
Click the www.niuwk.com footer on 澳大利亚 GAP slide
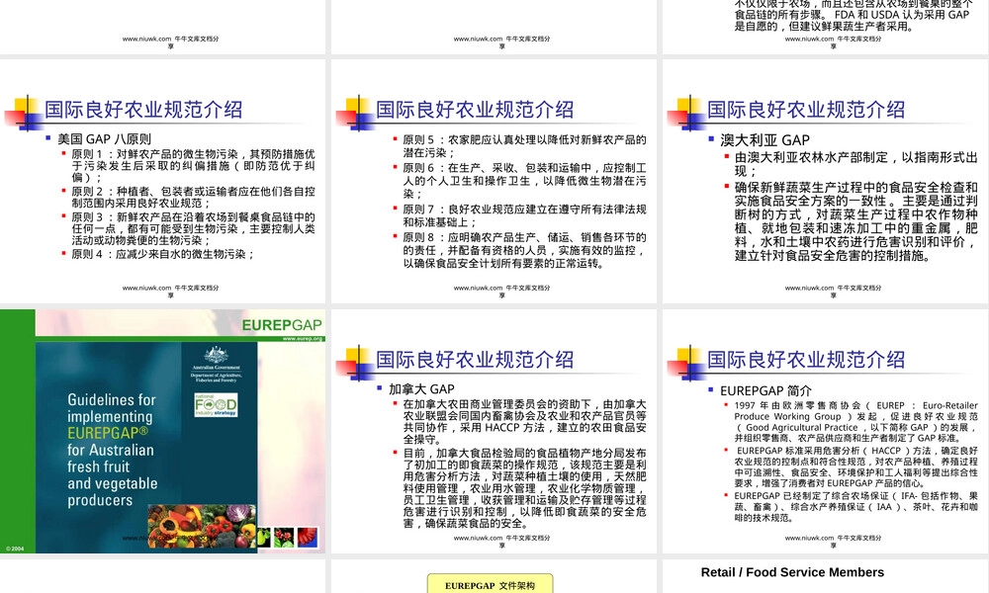[833, 291]
